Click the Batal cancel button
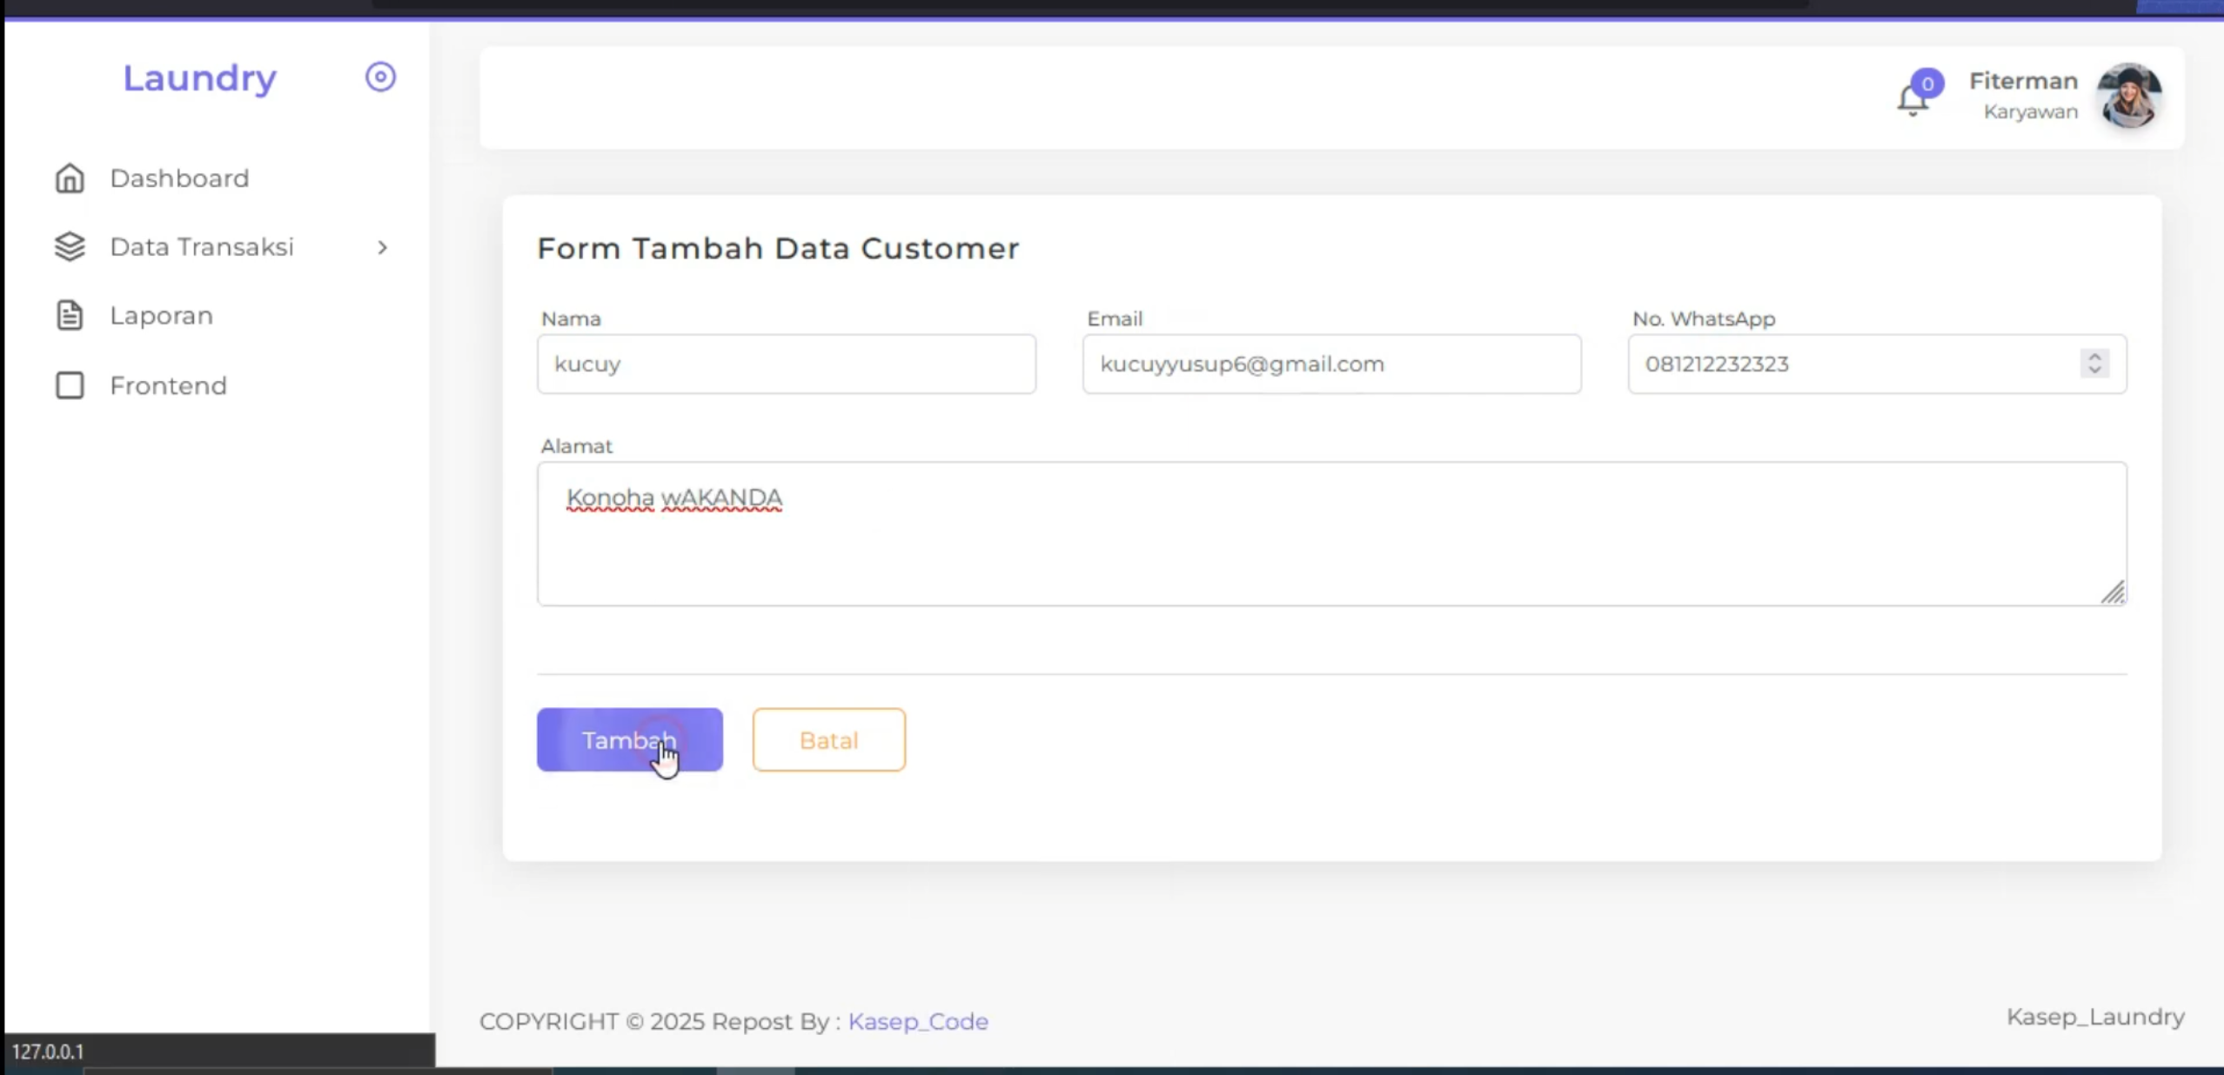2224x1075 pixels. (828, 739)
